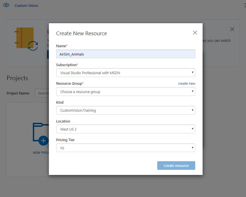This screenshot has height=197, width=246.
Task: Click the Pricing Tier label
Action: (65, 140)
